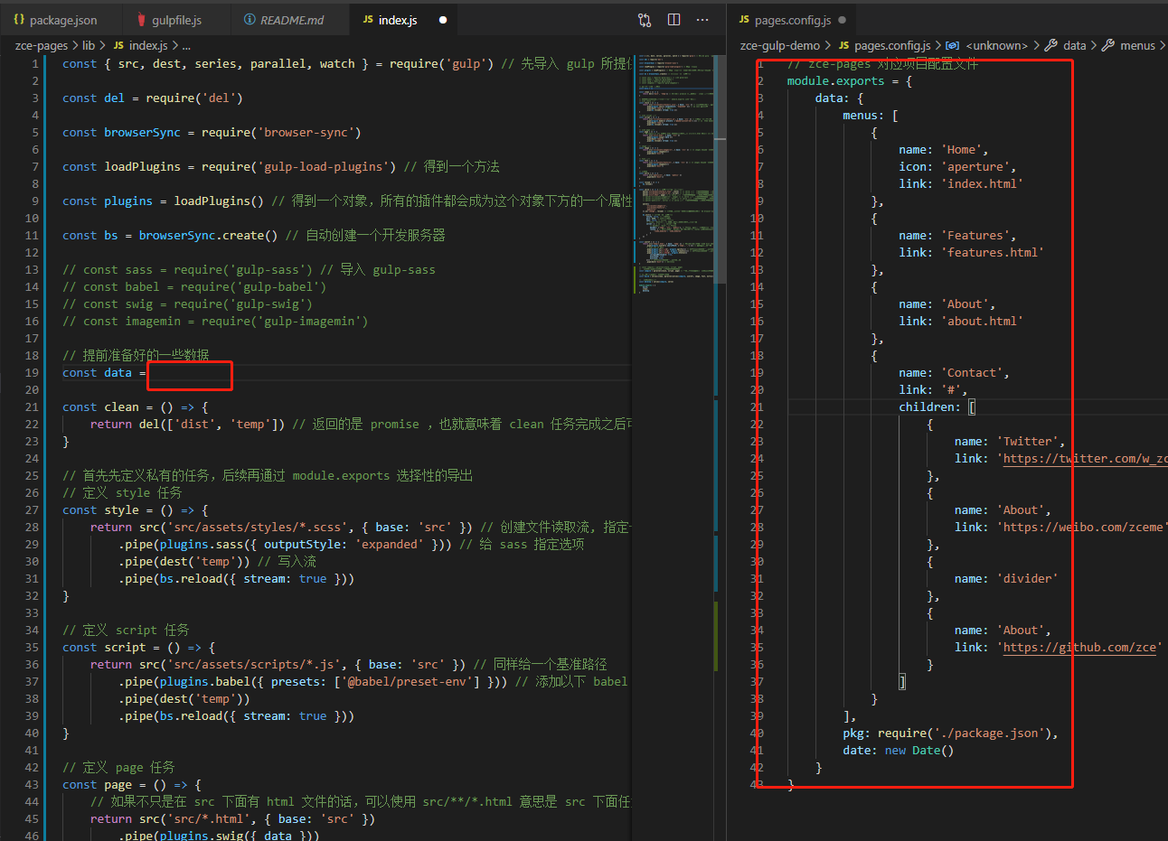The image size is (1168, 841).
Task: Click the 'const script' declaration
Action: [x=138, y=648]
